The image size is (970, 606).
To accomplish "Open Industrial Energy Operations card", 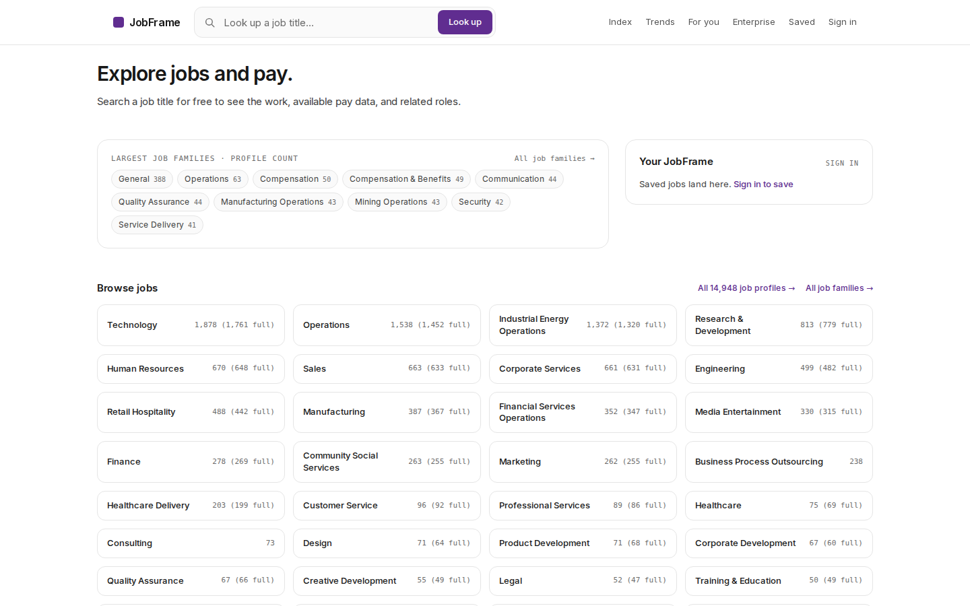I will [583, 325].
